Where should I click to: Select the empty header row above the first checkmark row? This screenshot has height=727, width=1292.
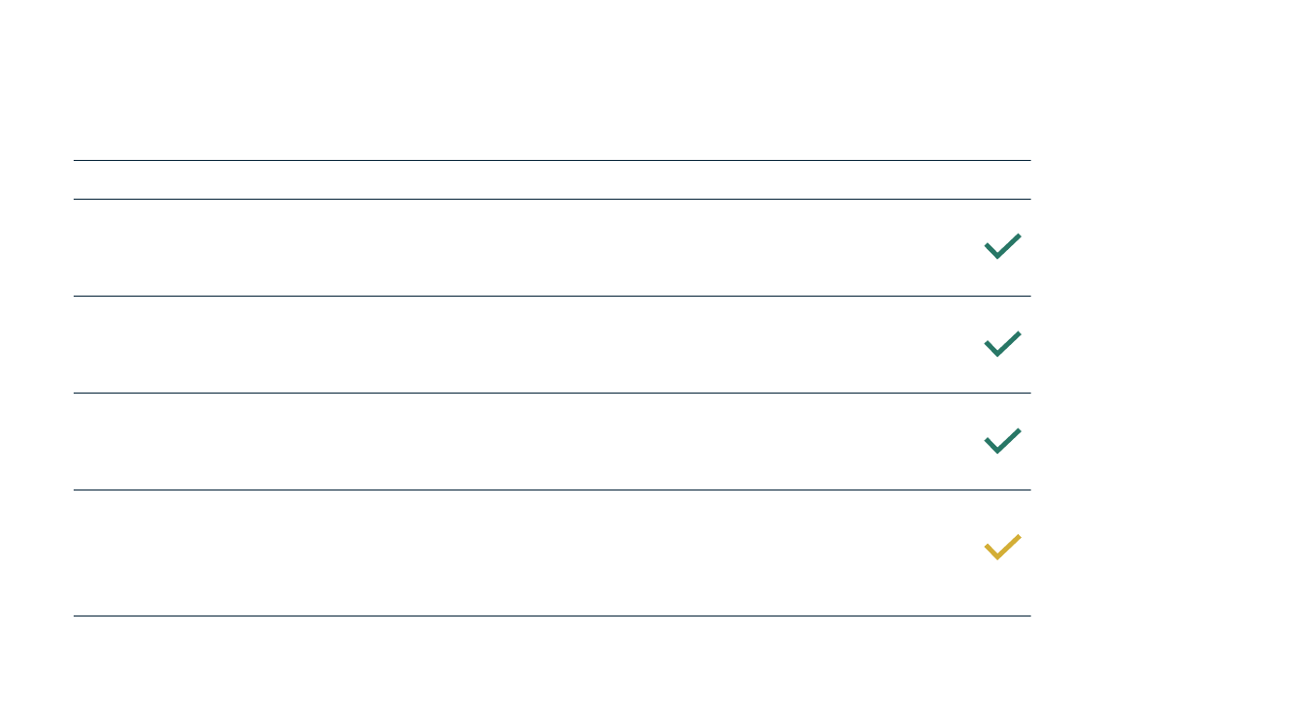[552, 180]
